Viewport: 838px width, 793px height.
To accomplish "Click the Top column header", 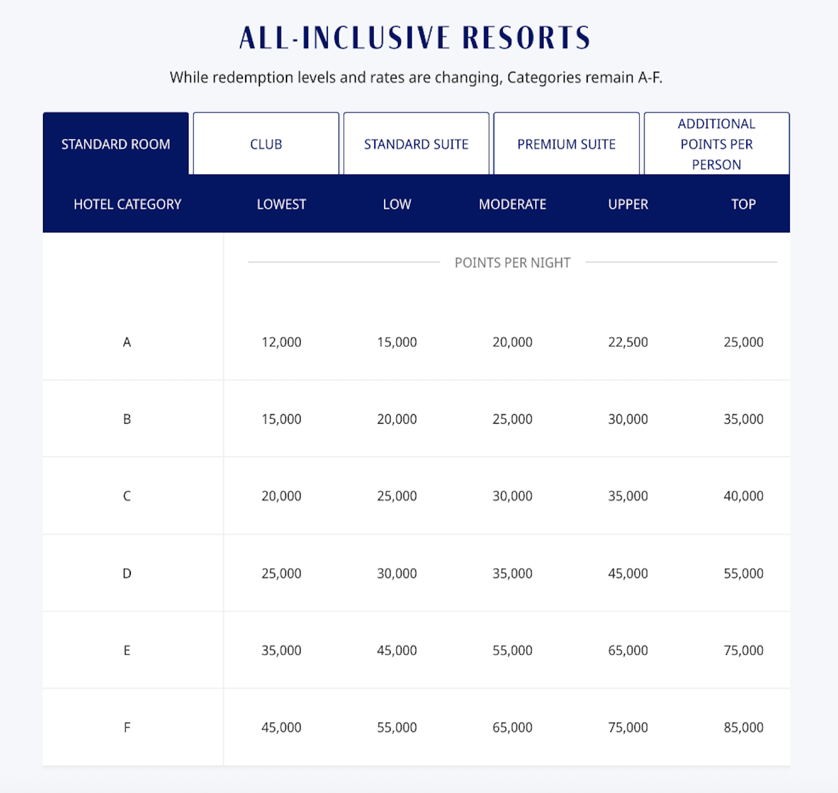I will pyautogui.click(x=743, y=204).
